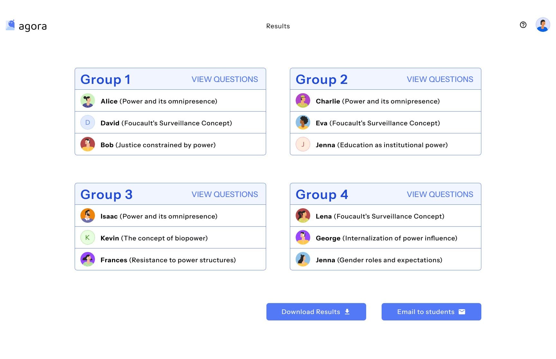Select George (Internalization of power influence) row
Image resolution: width=556 pixels, height=359 pixels.
[x=385, y=238]
